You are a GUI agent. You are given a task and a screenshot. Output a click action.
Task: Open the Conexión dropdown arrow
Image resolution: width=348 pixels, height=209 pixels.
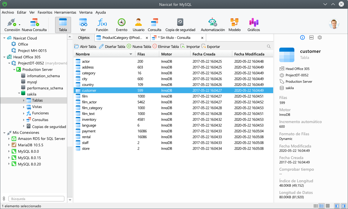click(x=19, y=25)
